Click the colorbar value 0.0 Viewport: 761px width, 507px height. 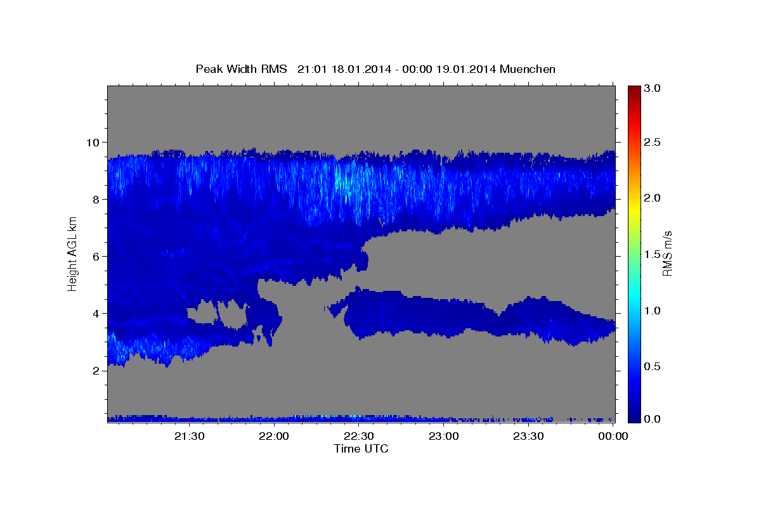tap(653, 419)
